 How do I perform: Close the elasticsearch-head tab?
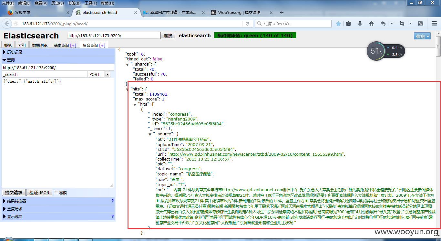point(136,13)
